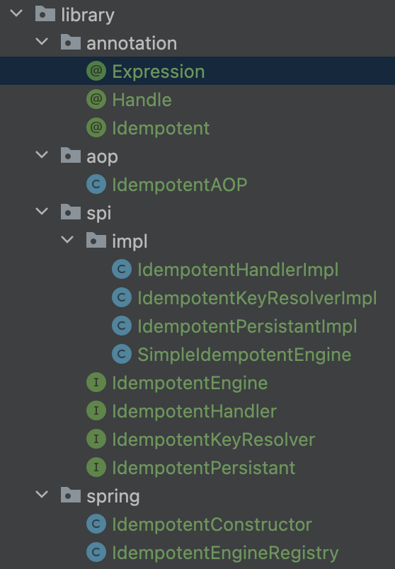Click the Expression annotation icon

96,71
